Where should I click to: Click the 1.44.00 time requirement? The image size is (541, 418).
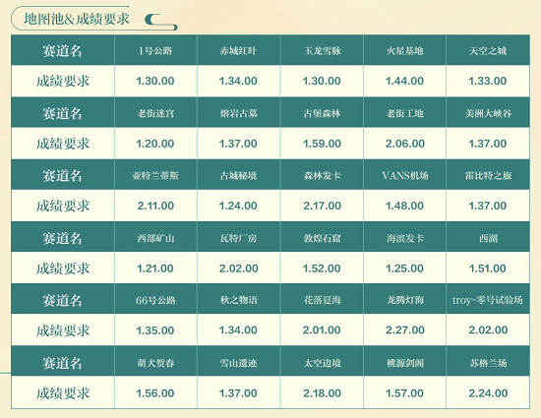[x=404, y=81]
